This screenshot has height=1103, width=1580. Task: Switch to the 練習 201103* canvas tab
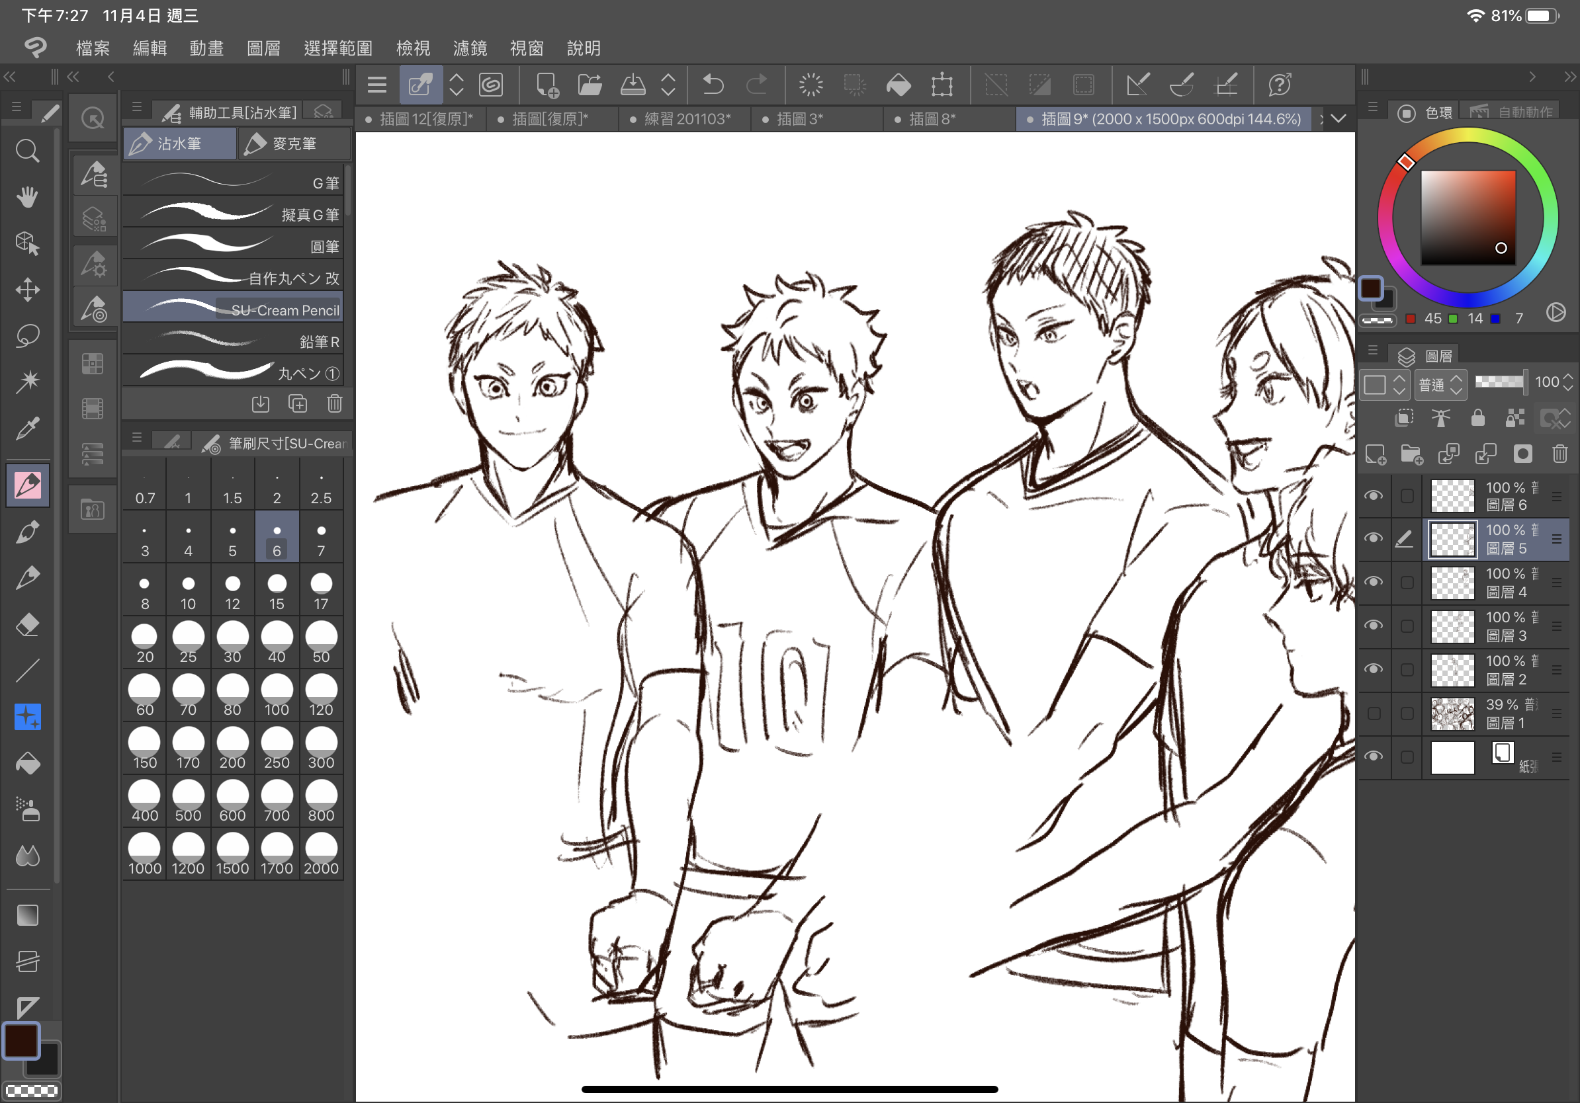[x=685, y=119]
